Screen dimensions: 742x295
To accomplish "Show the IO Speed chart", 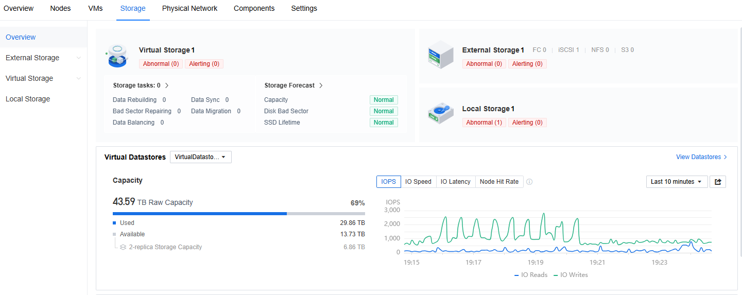I will pos(418,182).
